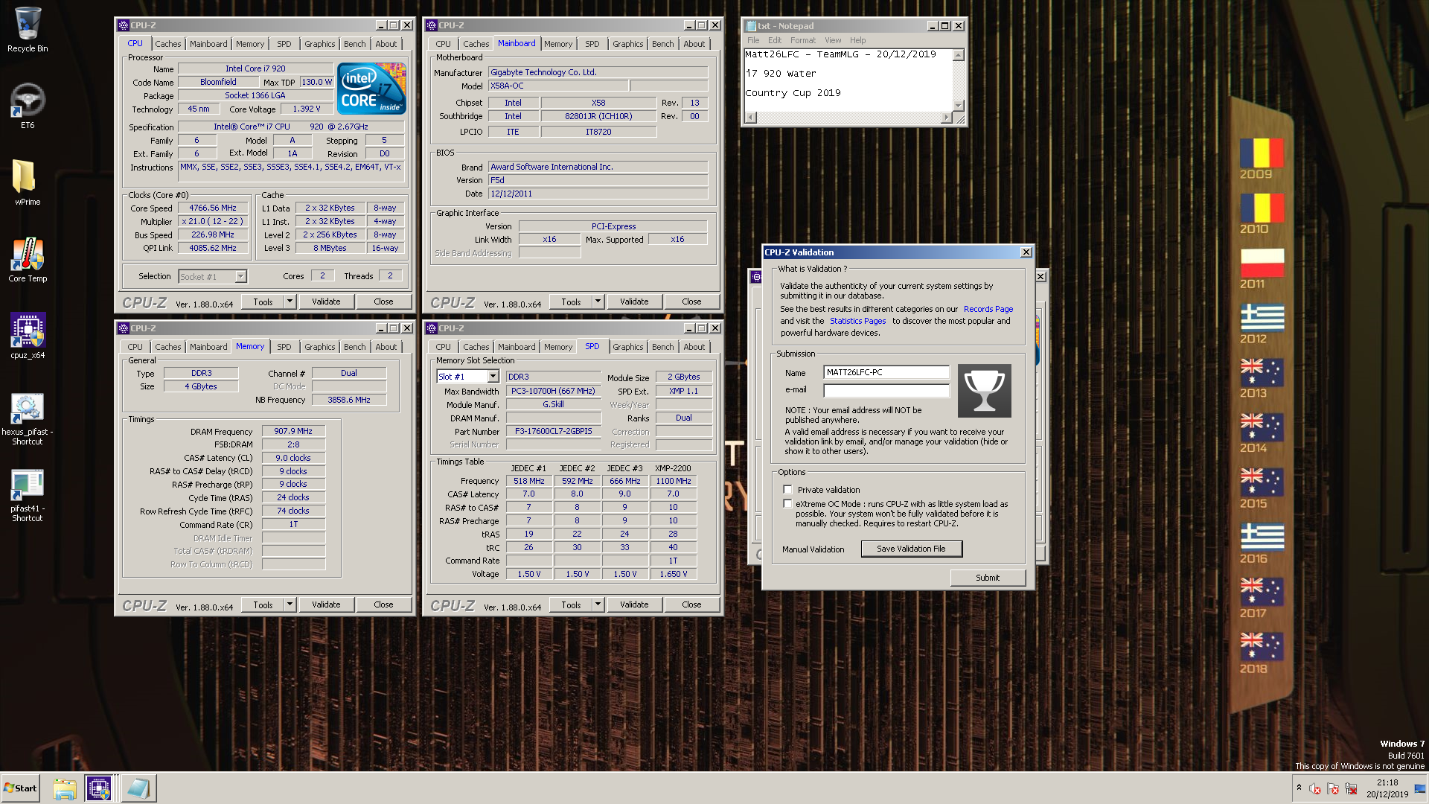Click Validate in the Memory CPU-Z window

pos(326,604)
